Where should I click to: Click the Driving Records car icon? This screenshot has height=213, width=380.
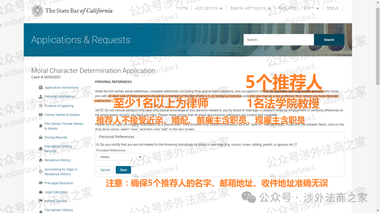pyautogui.click(x=41, y=137)
